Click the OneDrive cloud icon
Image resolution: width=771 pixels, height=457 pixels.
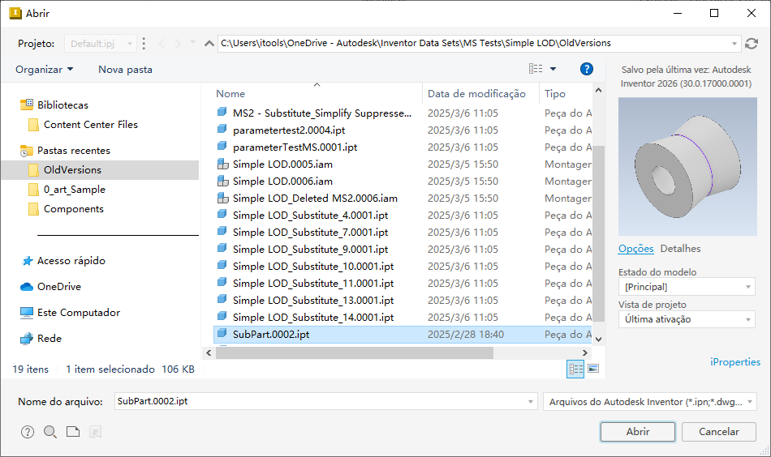(27, 287)
